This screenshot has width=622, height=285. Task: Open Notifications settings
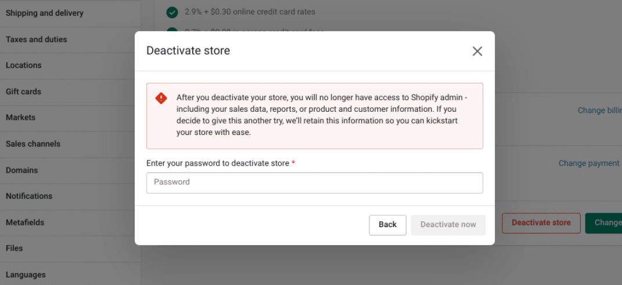pyautogui.click(x=29, y=196)
